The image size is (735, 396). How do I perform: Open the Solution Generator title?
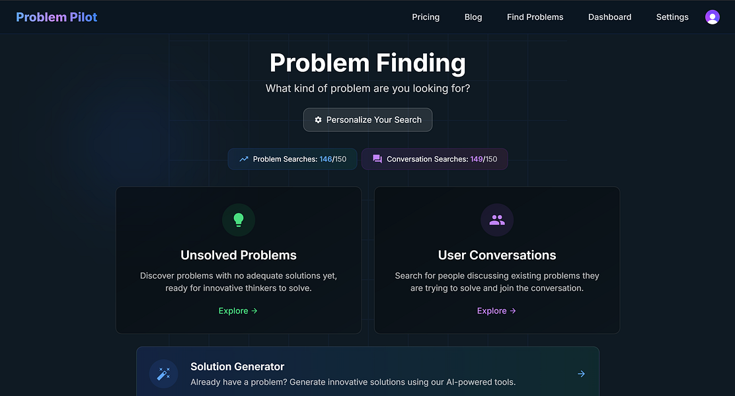tap(237, 366)
